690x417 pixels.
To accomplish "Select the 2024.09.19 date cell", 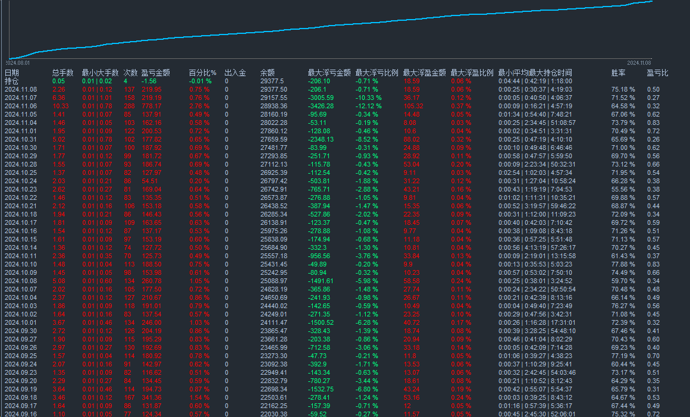I will coord(21,389).
